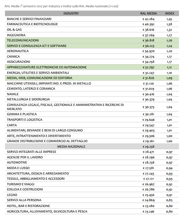Click APPARECCHIATURE ELETTRONICHE ED AUTOMAZIONE label
This screenshot has height=217, width=183.
pyautogui.click(x=47, y=67)
